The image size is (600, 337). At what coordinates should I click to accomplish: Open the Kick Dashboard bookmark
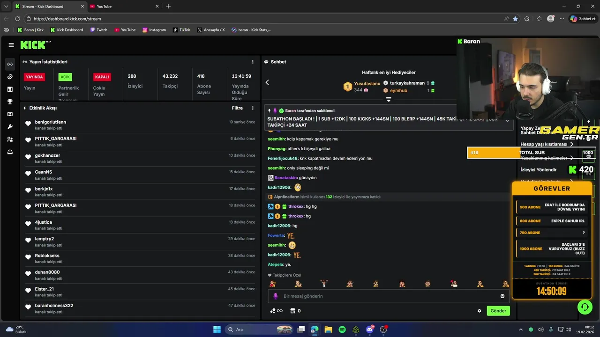66,30
